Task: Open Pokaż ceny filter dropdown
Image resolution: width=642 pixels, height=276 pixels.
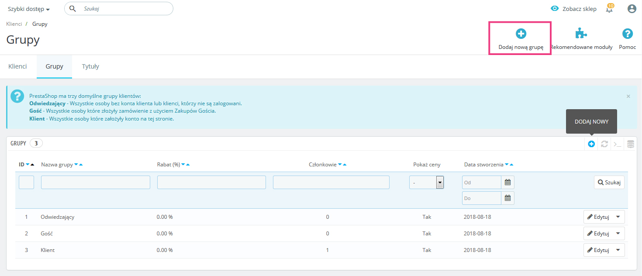Action: coord(426,182)
